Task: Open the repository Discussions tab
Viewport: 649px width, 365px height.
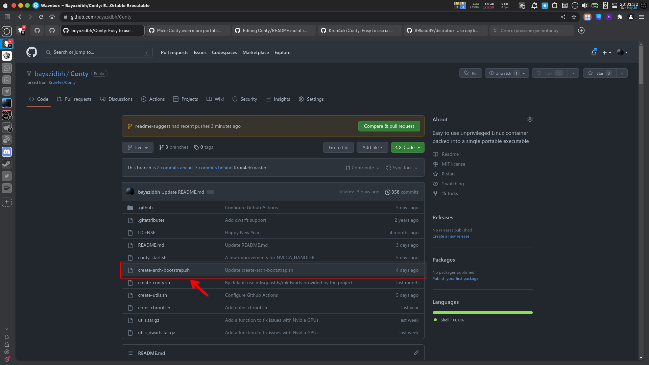Action: point(116,99)
